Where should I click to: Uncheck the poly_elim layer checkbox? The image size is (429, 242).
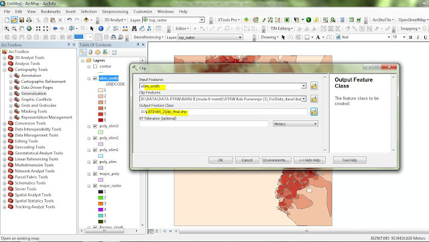click(95, 162)
